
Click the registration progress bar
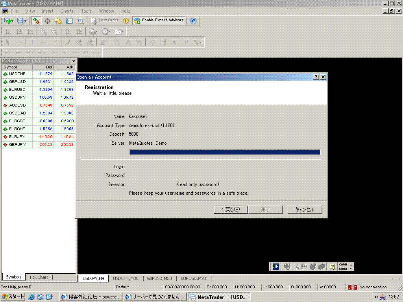tap(225, 153)
